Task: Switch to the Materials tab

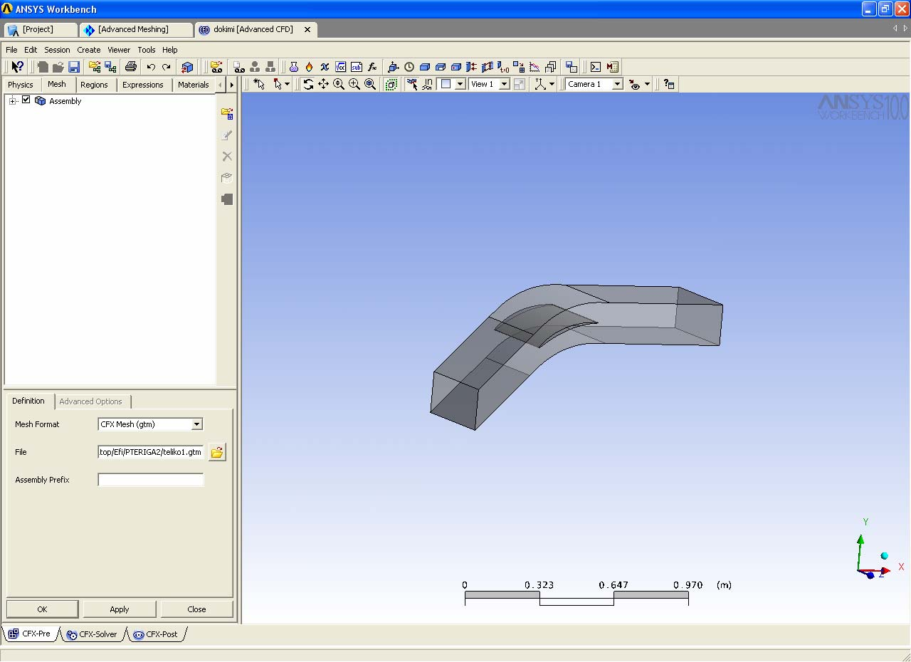Action: pyautogui.click(x=194, y=85)
